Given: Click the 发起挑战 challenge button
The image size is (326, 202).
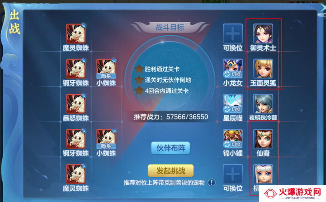Looking at the screenshot, I should (171, 171).
